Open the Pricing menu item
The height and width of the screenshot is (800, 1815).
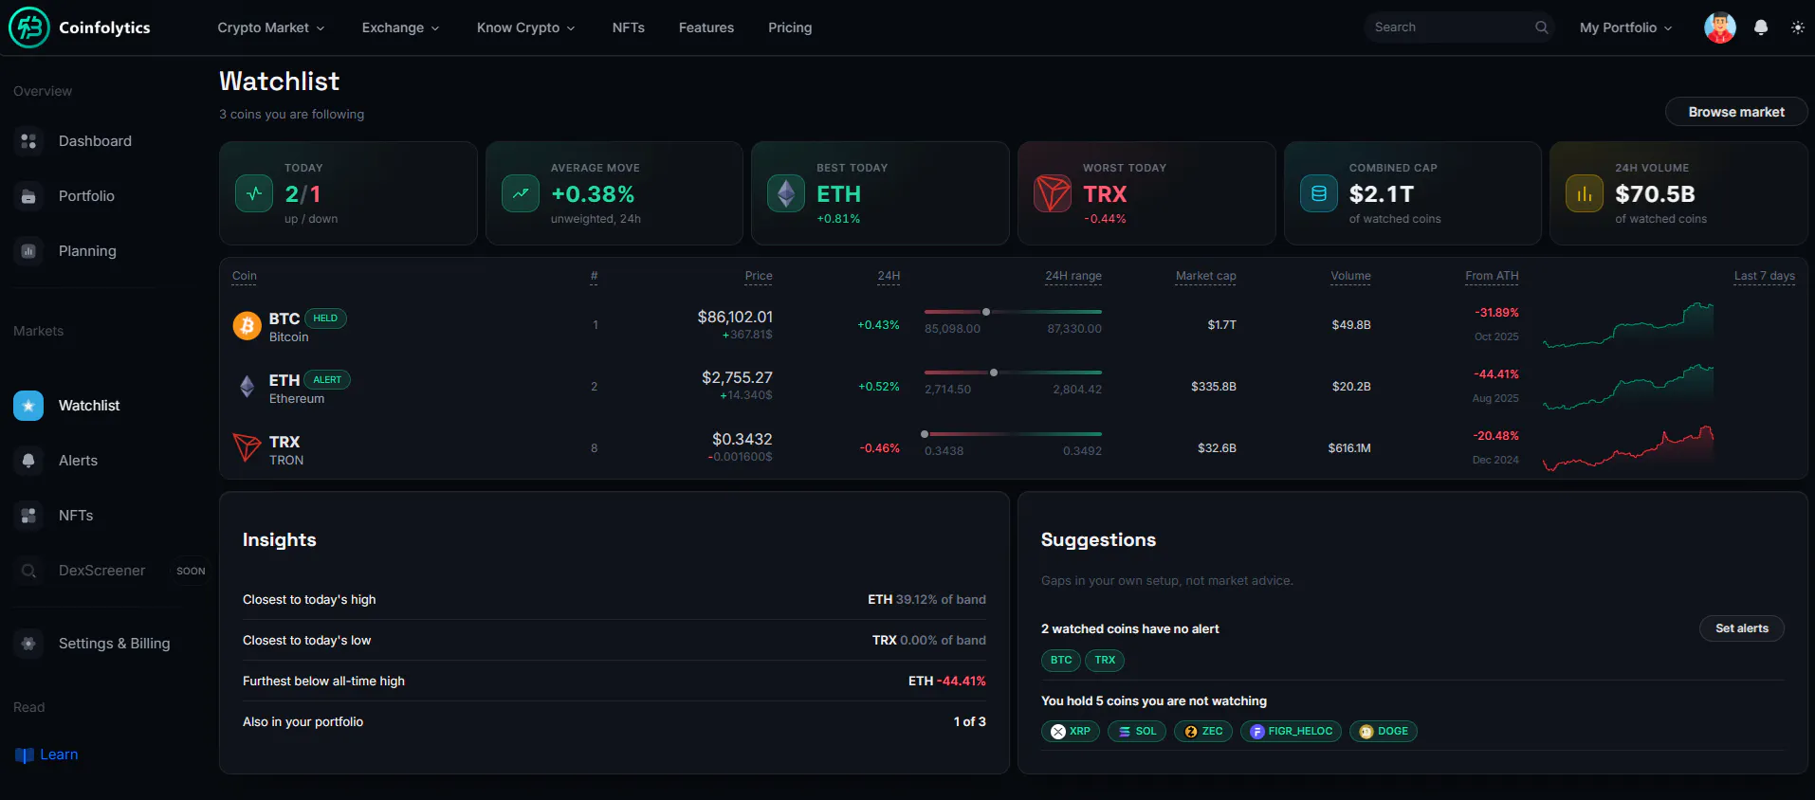(790, 27)
